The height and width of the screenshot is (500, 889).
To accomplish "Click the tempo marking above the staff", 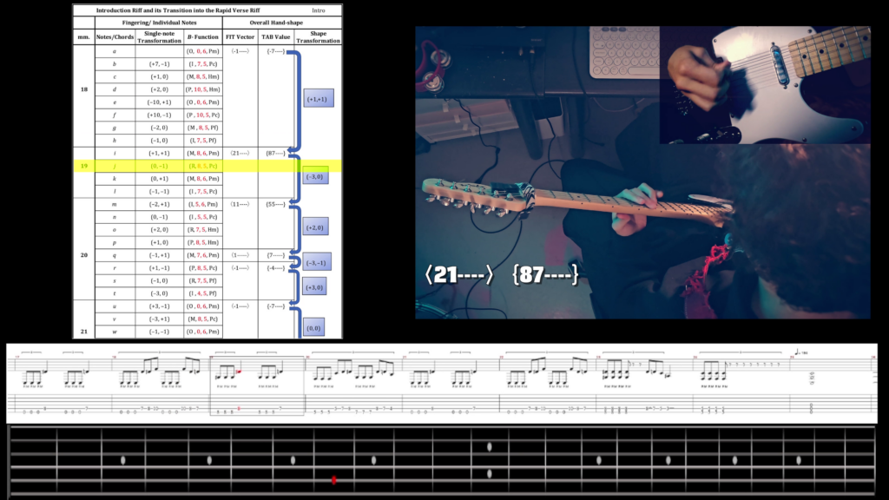I will click(801, 352).
